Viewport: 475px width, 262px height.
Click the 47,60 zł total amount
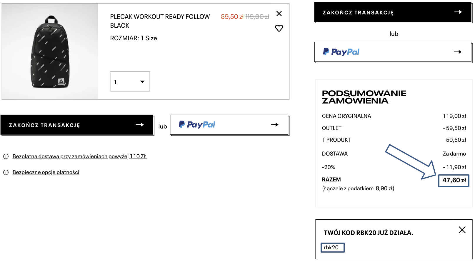pyautogui.click(x=454, y=180)
